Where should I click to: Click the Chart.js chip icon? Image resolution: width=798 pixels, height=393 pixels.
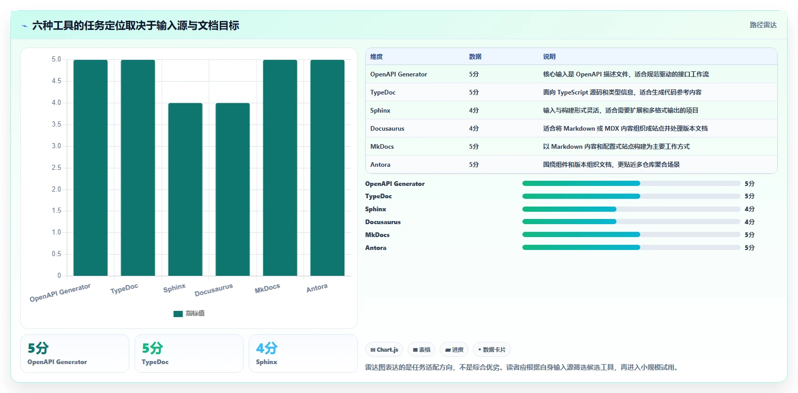pos(373,350)
